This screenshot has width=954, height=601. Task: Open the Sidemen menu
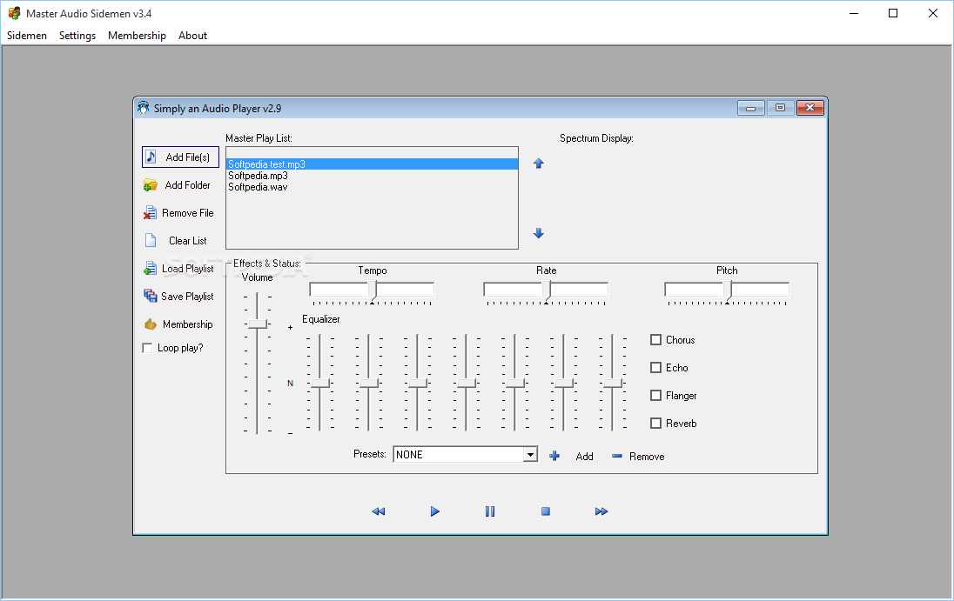[27, 36]
